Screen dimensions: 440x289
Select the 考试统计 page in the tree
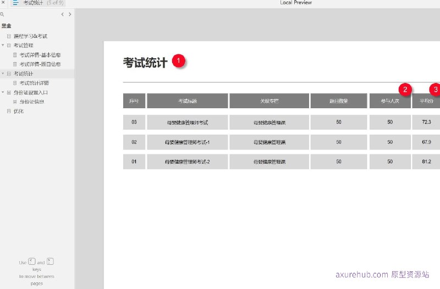(x=23, y=74)
